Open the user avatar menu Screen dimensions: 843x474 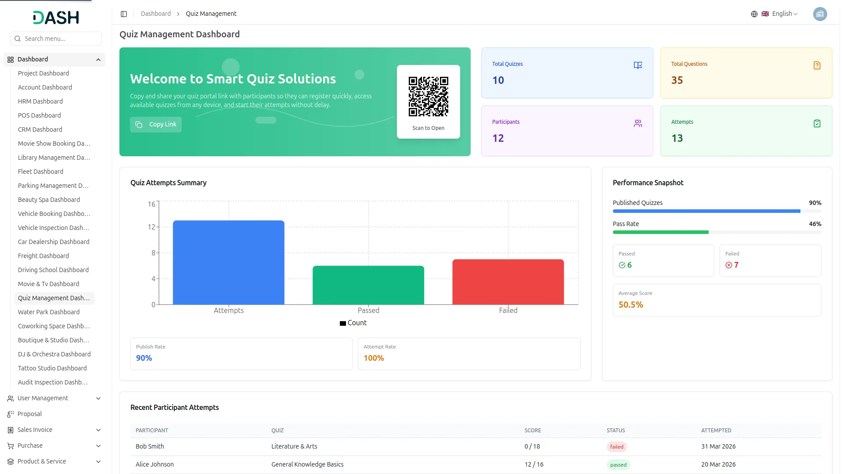tap(820, 14)
